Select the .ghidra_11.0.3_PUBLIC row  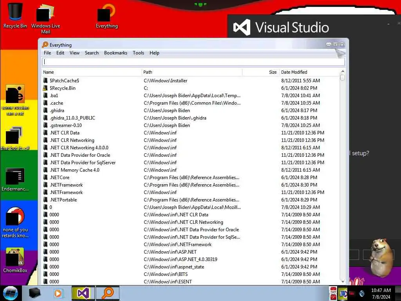[x=191, y=118]
